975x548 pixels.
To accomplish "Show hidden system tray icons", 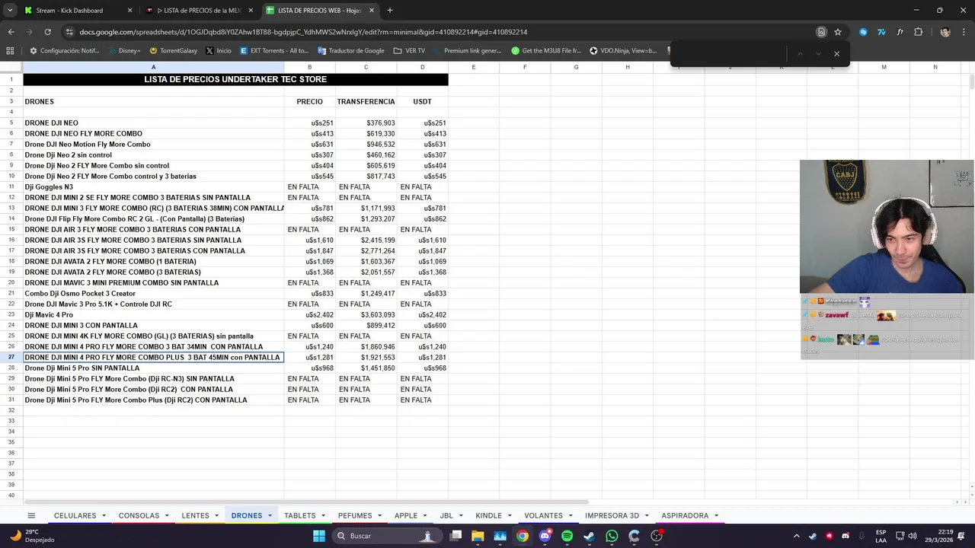I will 797,536.
